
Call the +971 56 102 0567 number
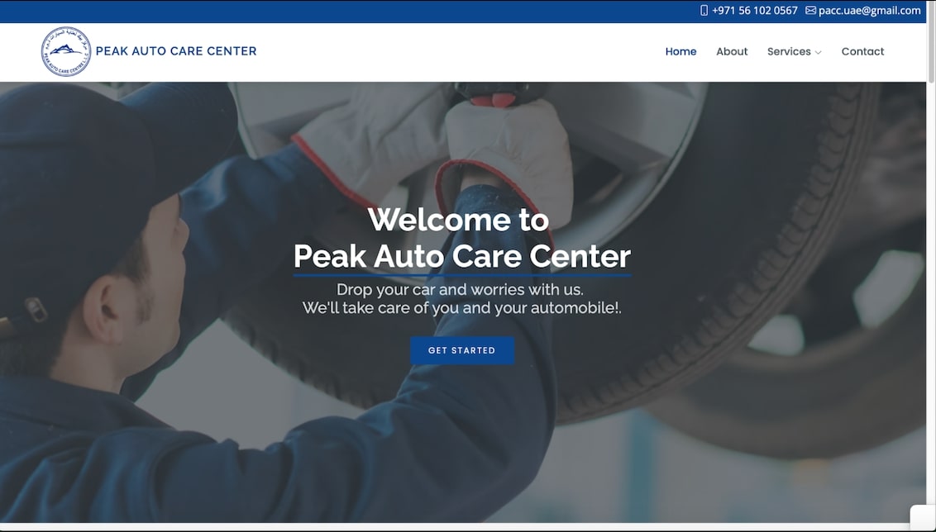(755, 10)
